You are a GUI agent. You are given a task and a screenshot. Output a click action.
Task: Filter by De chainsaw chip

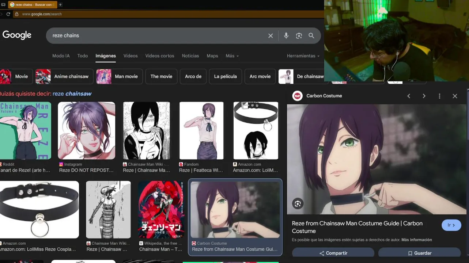[x=301, y=77]
